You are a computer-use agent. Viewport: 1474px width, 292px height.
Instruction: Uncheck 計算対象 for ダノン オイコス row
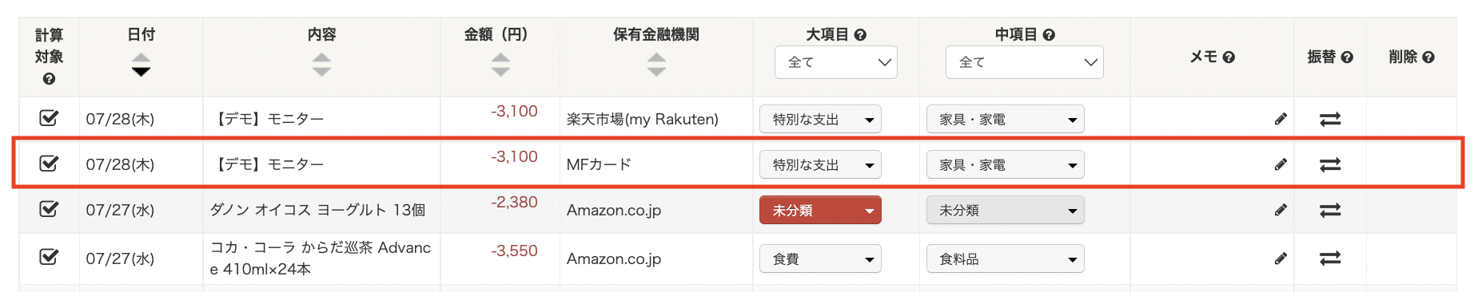(49, 209)
